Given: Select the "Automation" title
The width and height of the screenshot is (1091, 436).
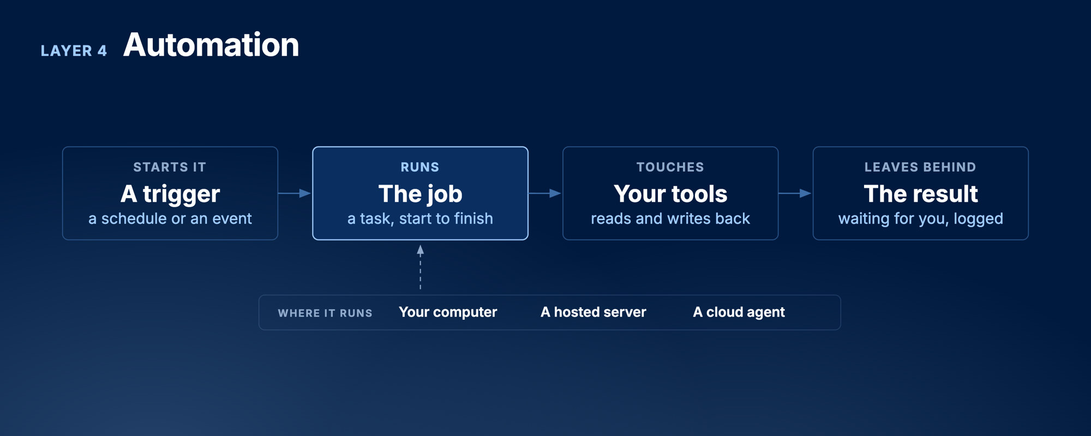Looking at the screenshot, I should click(211, 45).
